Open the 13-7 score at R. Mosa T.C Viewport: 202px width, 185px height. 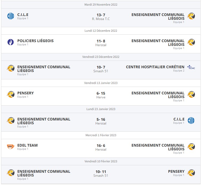101,15
